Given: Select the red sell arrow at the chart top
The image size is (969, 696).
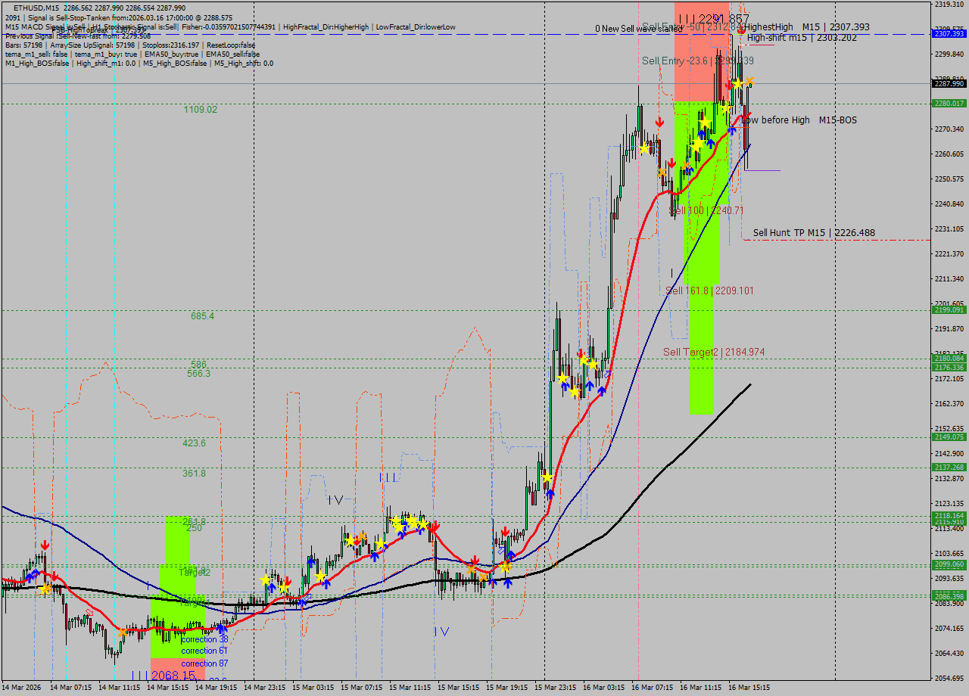Looking at the screenshot, I should [x=742, y=32].
